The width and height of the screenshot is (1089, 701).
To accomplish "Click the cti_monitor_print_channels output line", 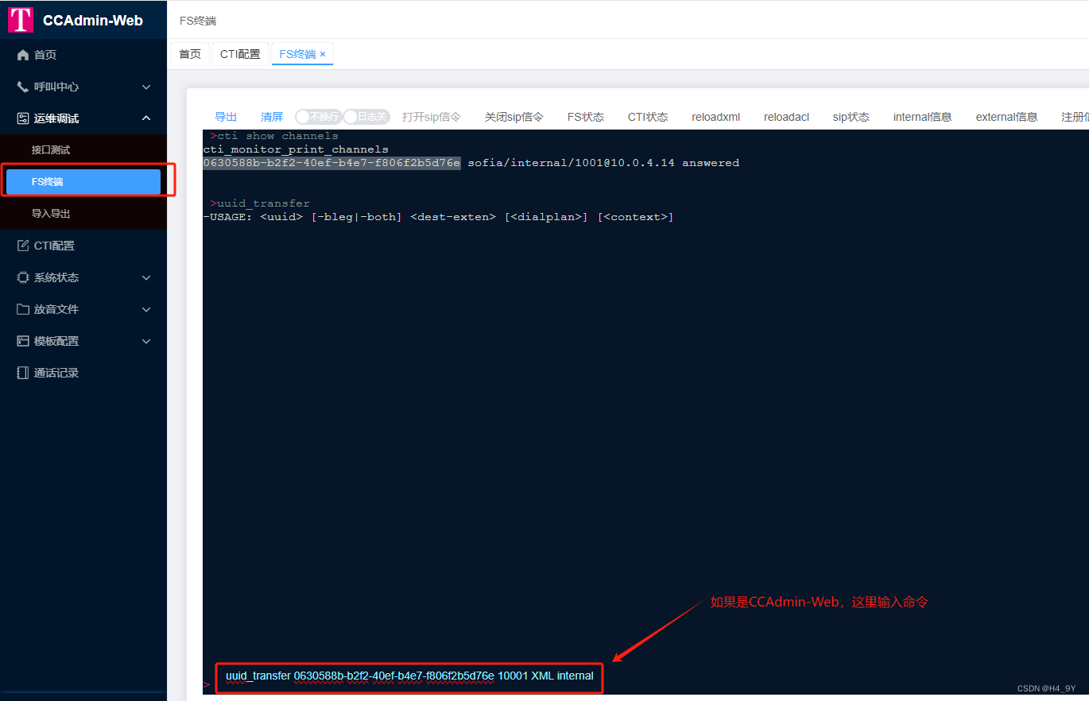I will 296,149.
